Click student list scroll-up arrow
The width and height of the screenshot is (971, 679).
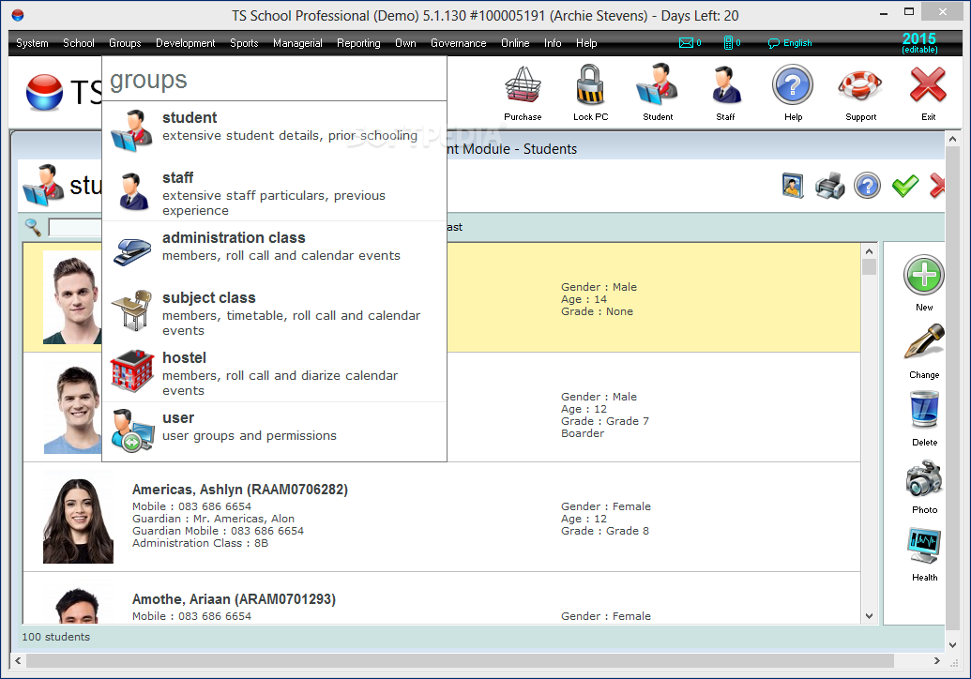[x=869, y=251]
